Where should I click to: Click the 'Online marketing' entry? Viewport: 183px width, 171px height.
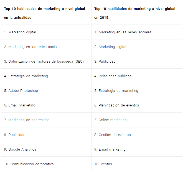tap(136, 120)
